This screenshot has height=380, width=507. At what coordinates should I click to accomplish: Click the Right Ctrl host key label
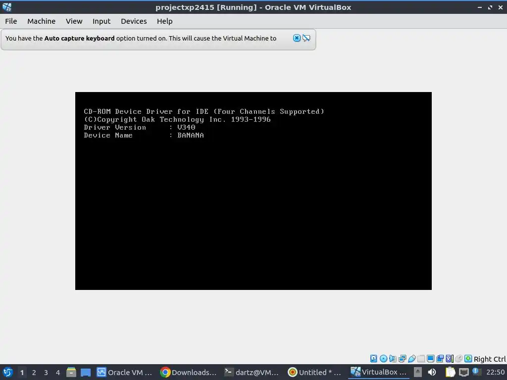click(x=490, y=359)
